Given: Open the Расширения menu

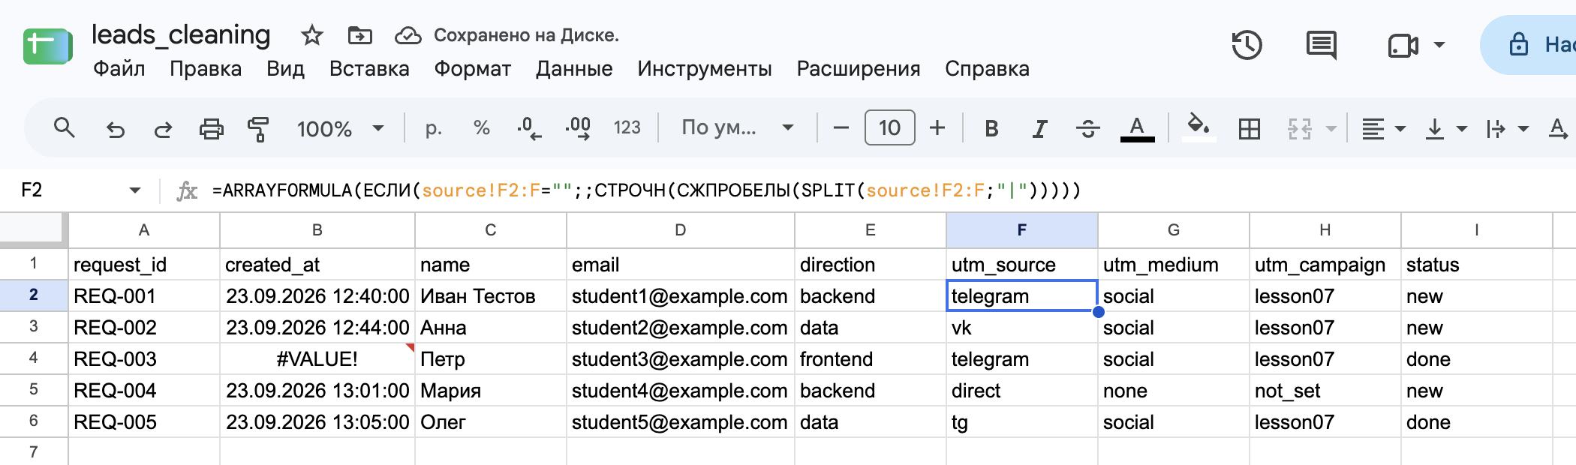Looking at the screenshot, I should tap(858, 69).
